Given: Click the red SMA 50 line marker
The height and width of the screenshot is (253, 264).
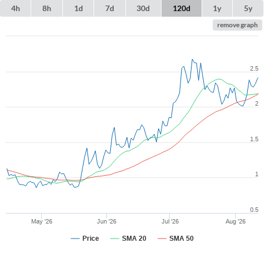Looking at the screenshot, I should click(162, 239).
